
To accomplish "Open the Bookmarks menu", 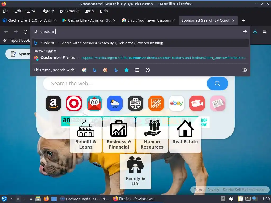I will point(70,11).
